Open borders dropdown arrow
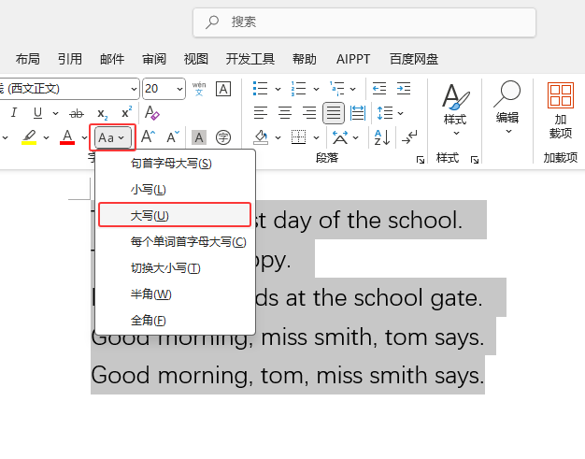 [317, 137]
